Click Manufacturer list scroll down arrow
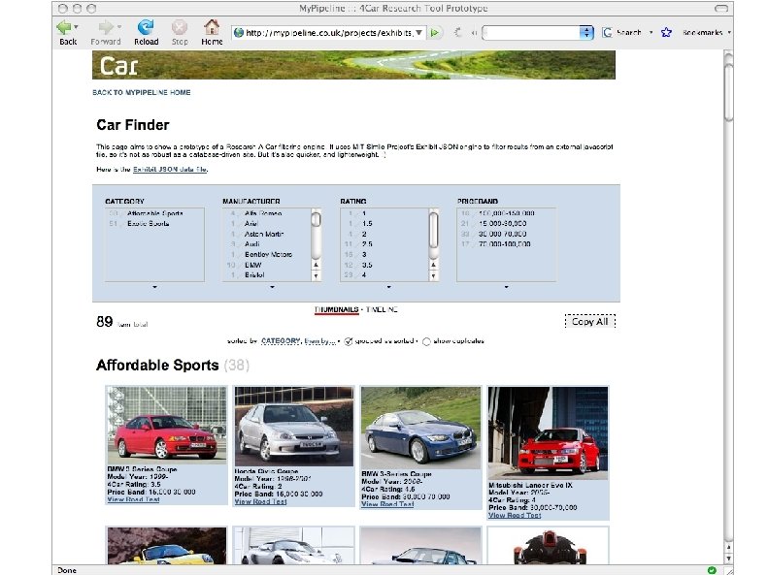The width and height of the screenshot is (768, 575). [316, 275]
